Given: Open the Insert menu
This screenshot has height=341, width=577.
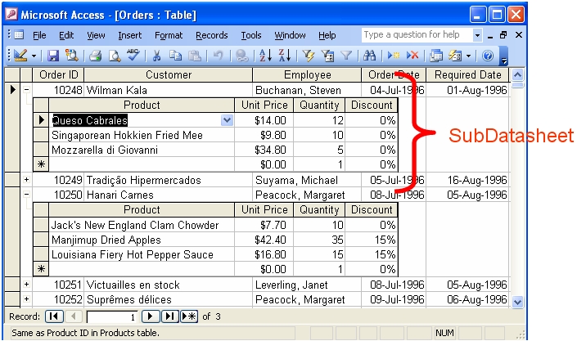Looking at the screenshot, I should pos(130,35).
